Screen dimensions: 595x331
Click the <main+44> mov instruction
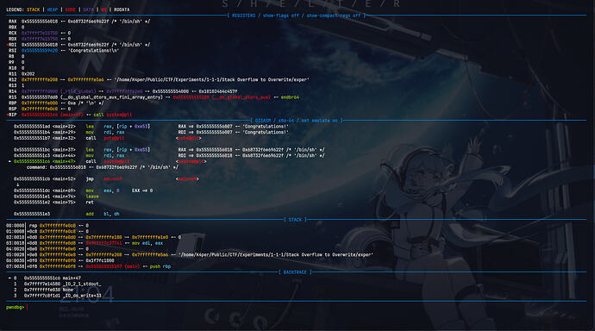(x=169, y=155)
